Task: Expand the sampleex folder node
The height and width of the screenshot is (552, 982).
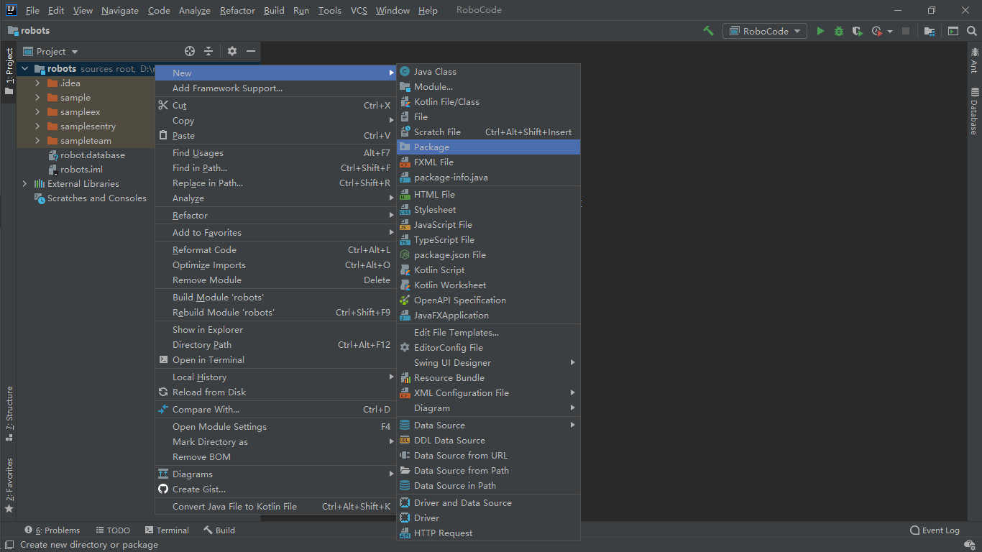Action: tap(37, 112)
